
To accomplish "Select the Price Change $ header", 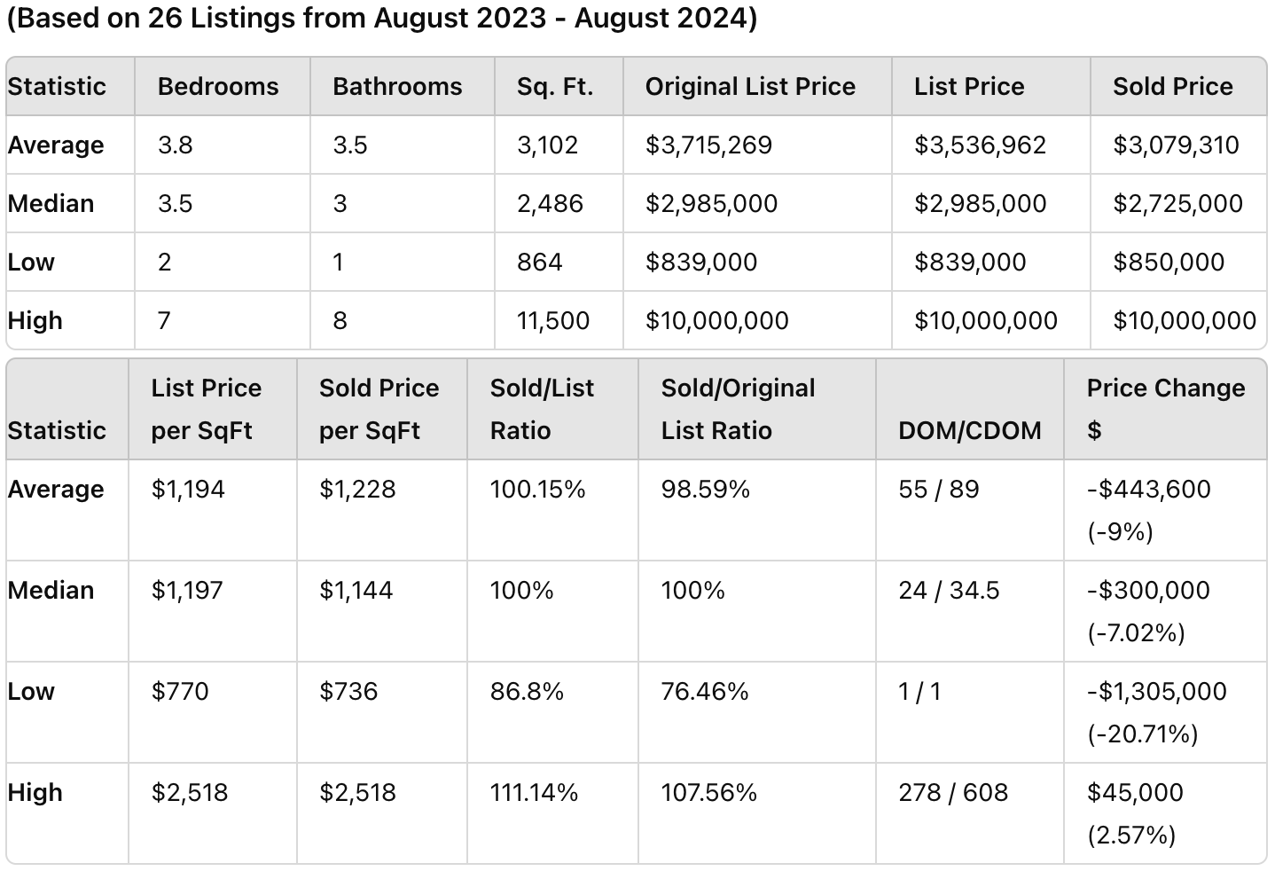I will click(x=1165, y=409).
